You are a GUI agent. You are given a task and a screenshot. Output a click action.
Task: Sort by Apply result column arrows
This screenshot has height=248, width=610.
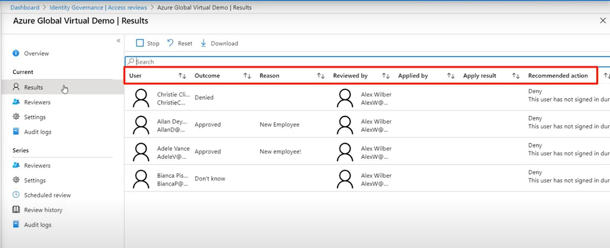tap(515, 76)
